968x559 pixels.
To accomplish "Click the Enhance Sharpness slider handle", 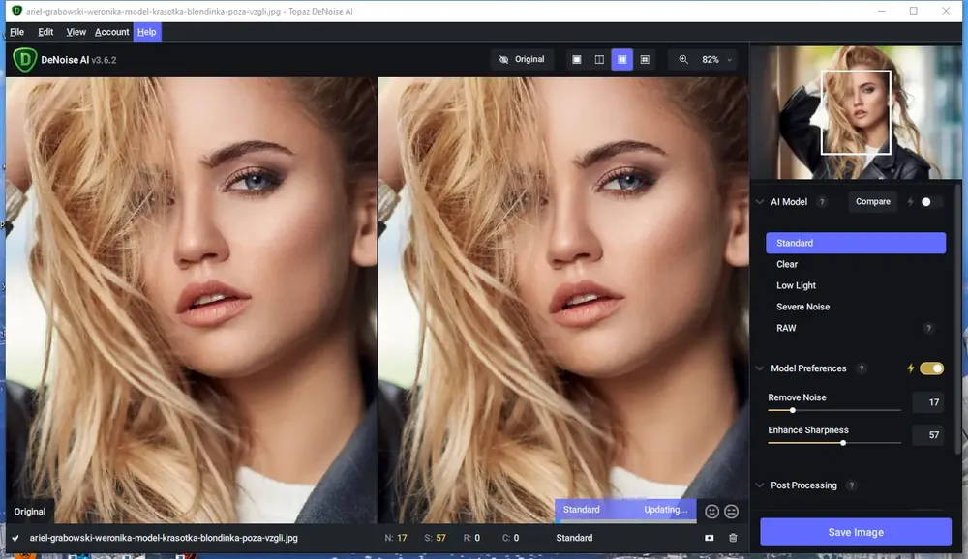I will (x=843, y=443).
